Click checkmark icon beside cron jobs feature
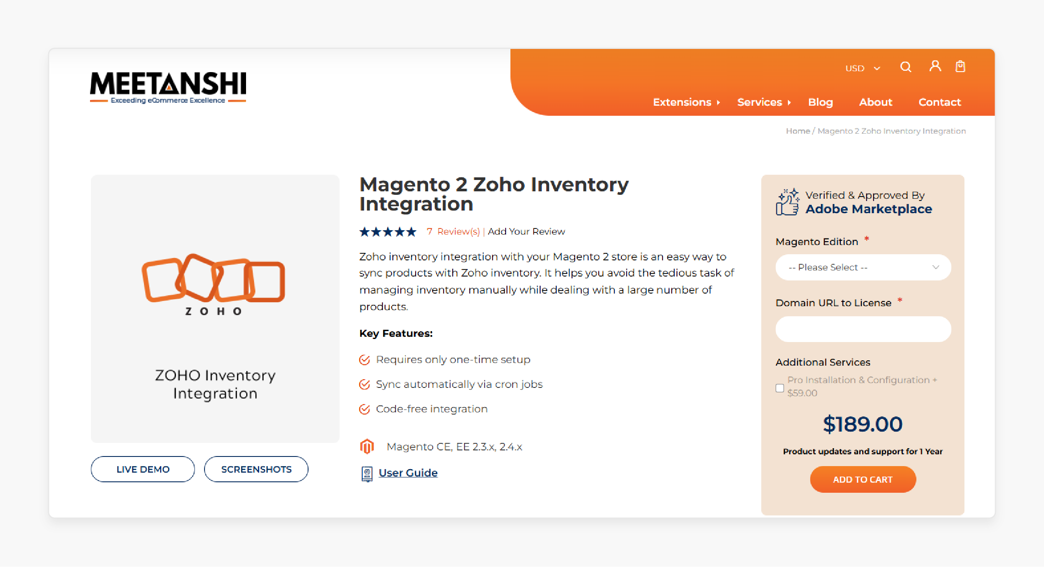1044x567 pixels. coord(364,384)
